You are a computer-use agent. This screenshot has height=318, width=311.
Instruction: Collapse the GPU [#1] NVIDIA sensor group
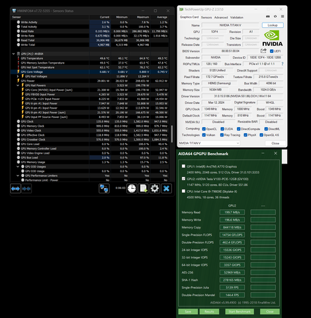(x=14, y=54)
